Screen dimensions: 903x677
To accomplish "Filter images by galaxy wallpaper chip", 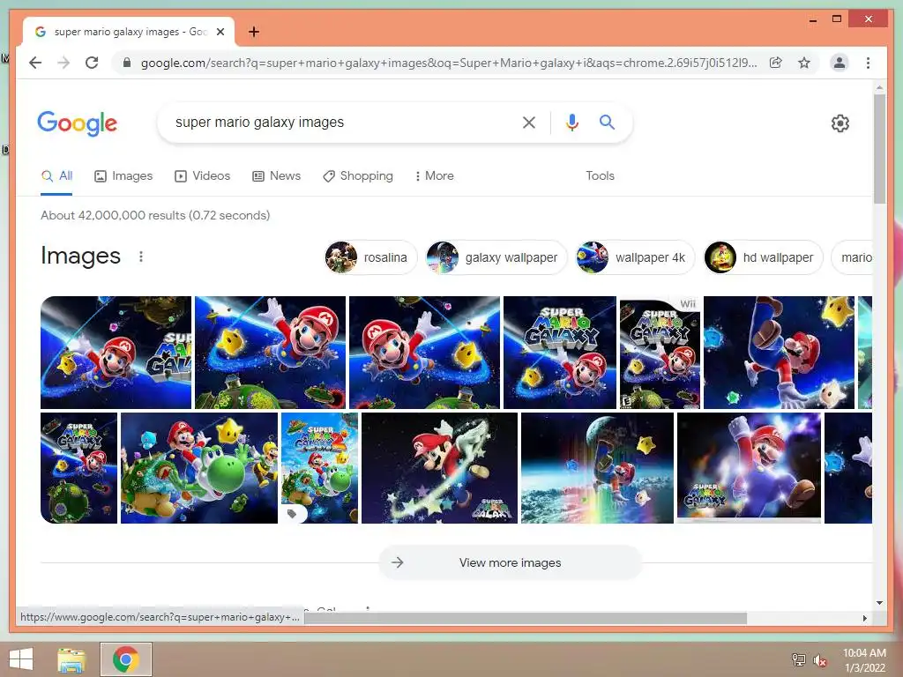I will pos(496,257).
